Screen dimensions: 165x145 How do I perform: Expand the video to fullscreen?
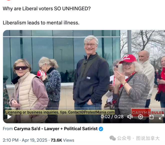161,117
